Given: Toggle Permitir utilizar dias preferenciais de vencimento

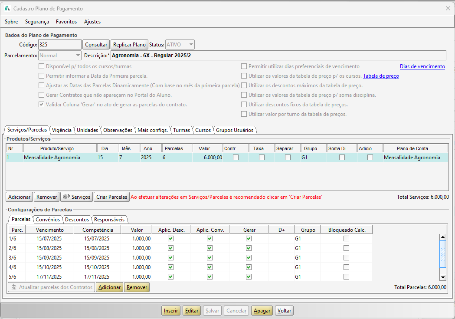Looking at the screenshot, I should (x=244, y=66).
